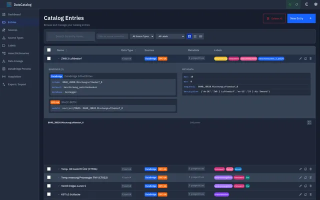Edit the Temp. HD Austritt ÜH2 entry
The width and height of the screenshot is (320, 200).
(300, 169)
